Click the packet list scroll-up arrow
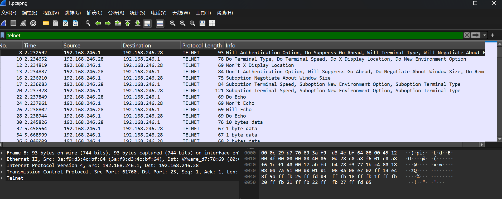This screenshot has width=502, height=199. [499, 44]
